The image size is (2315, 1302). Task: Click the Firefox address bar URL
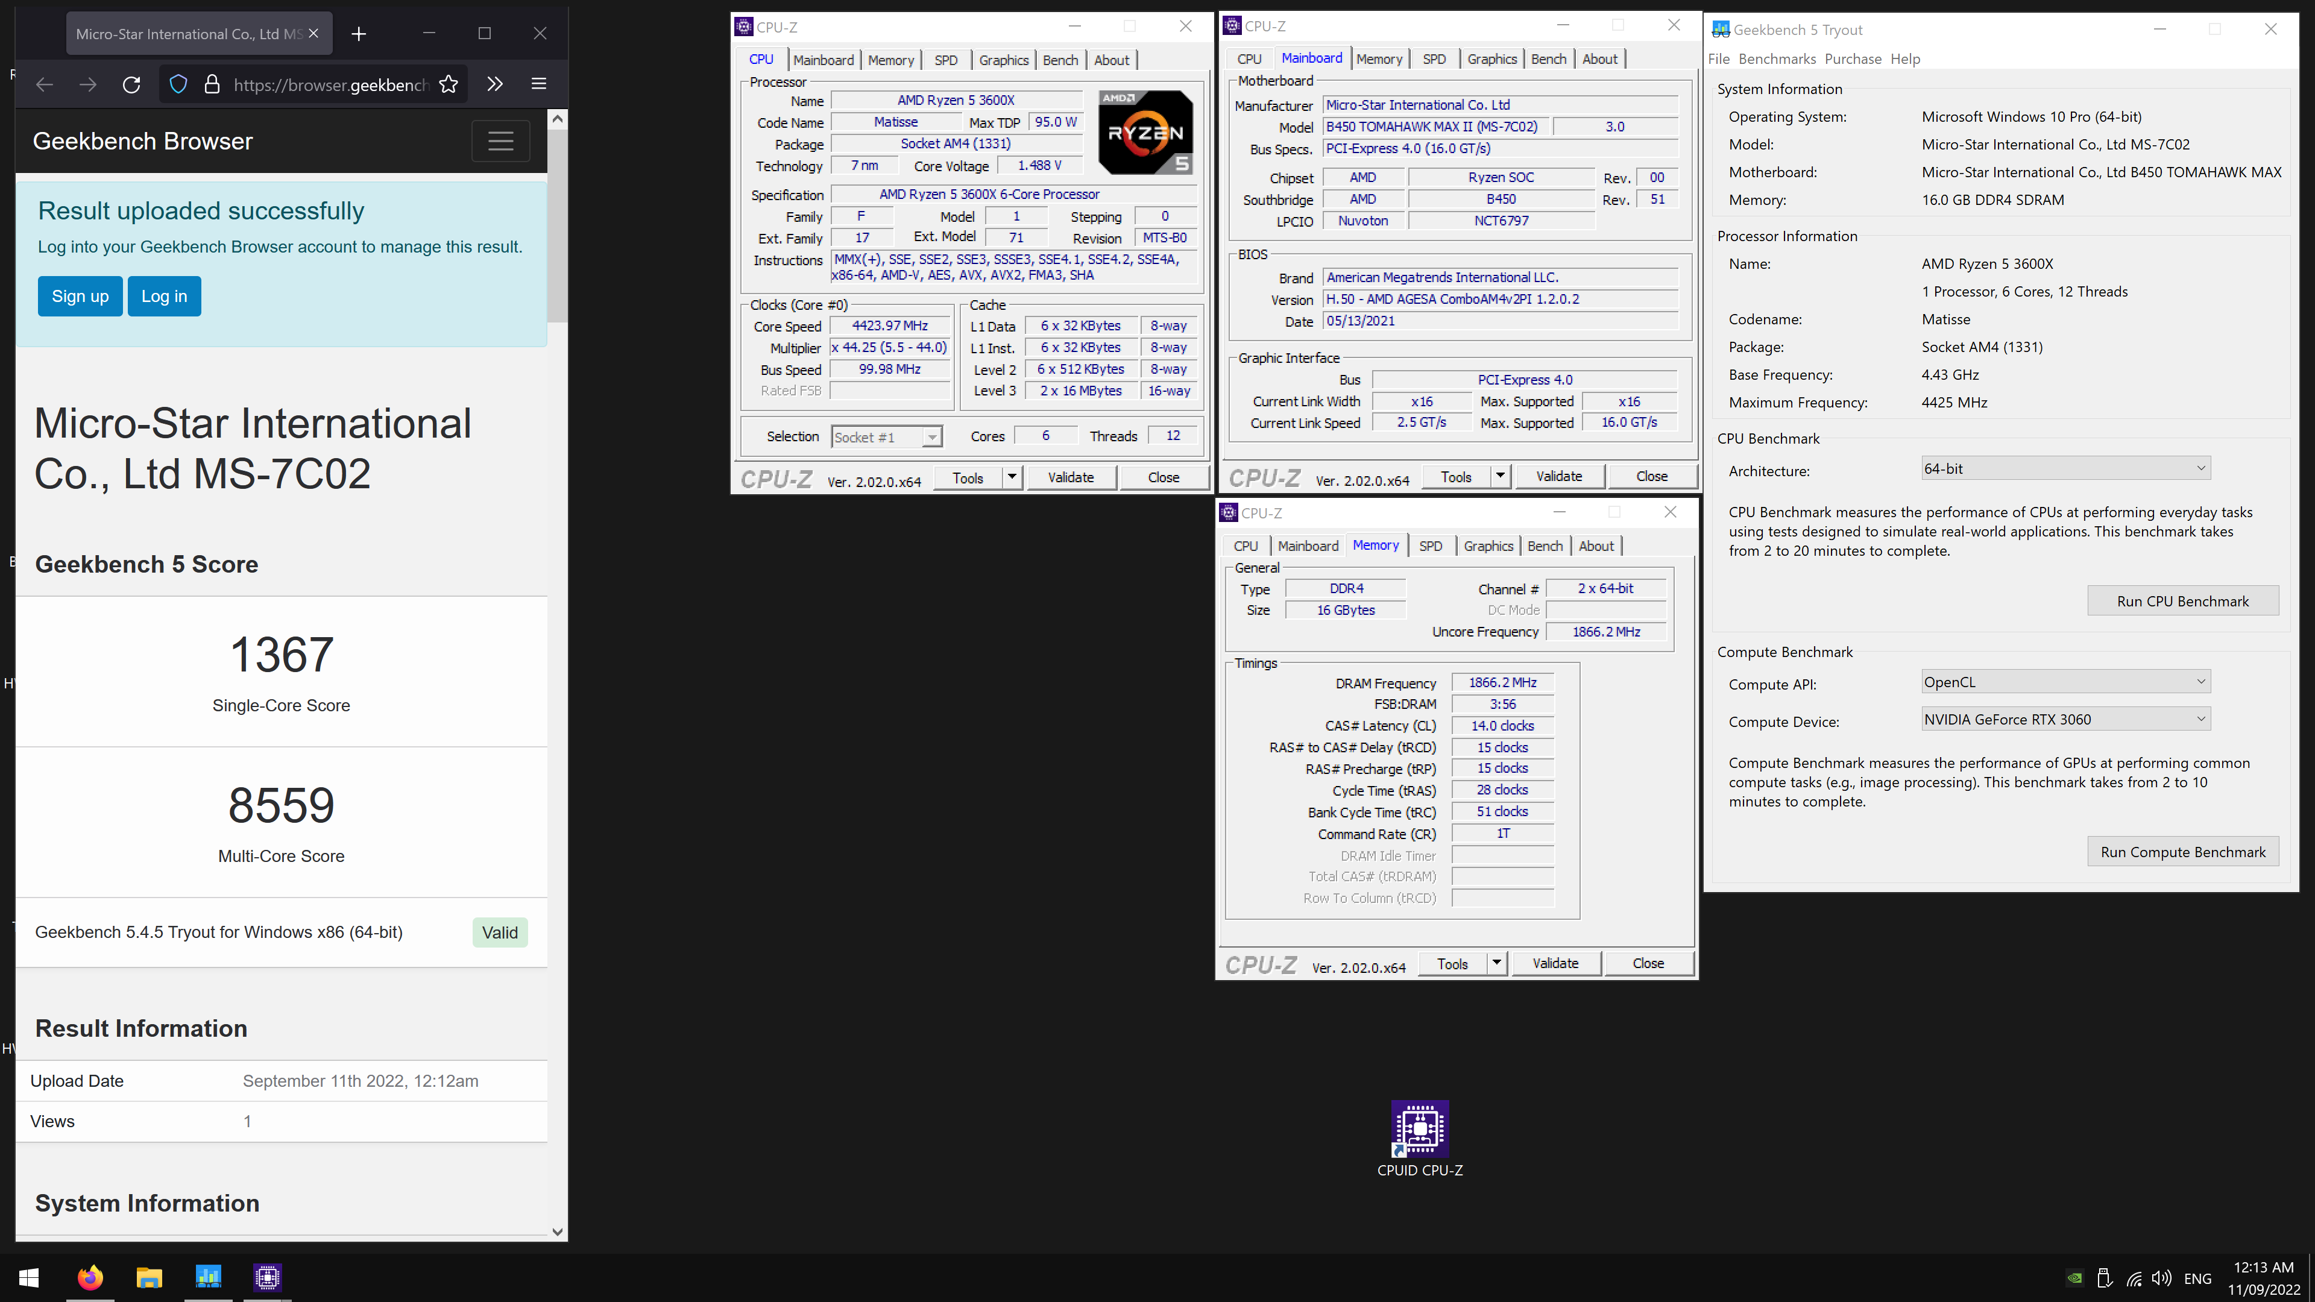(x=331, y=84)
